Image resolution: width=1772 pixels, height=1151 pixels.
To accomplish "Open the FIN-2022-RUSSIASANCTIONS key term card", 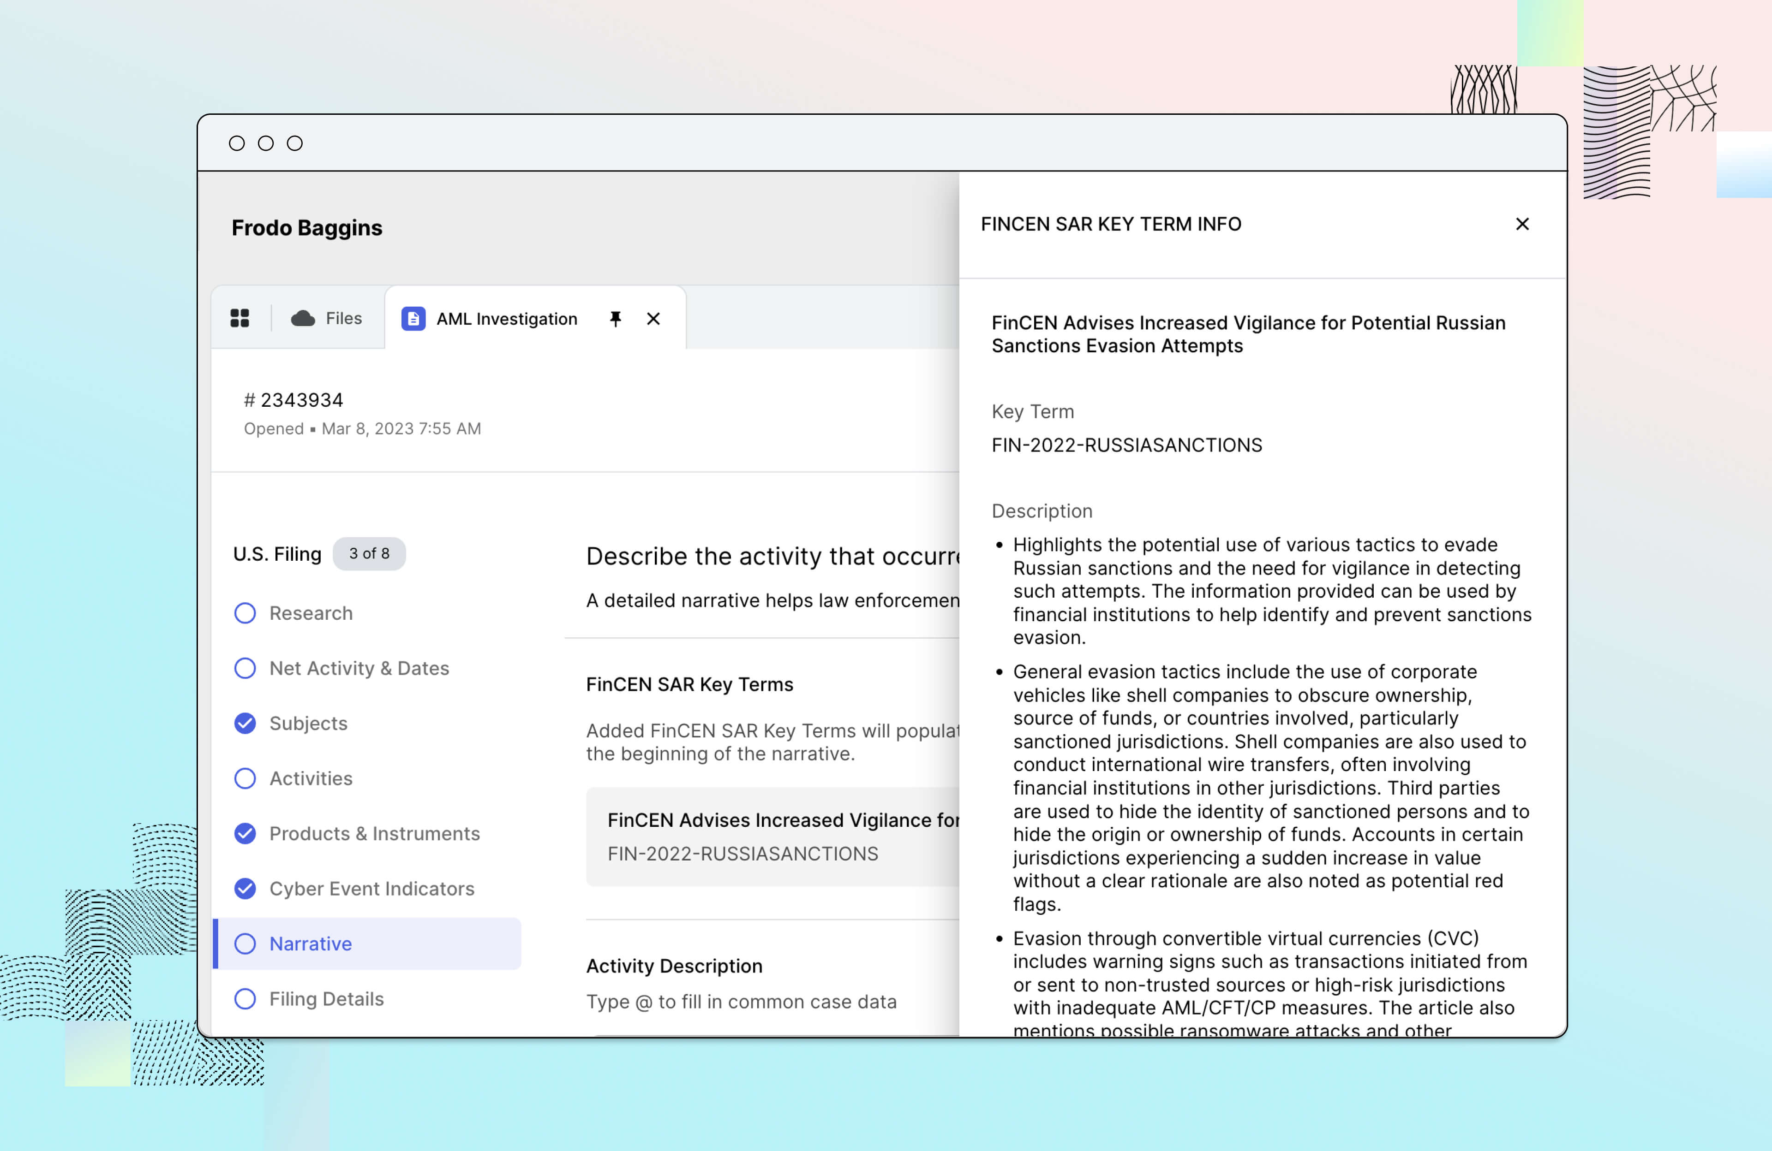I will pyautogui.click(x=773, y=837).
